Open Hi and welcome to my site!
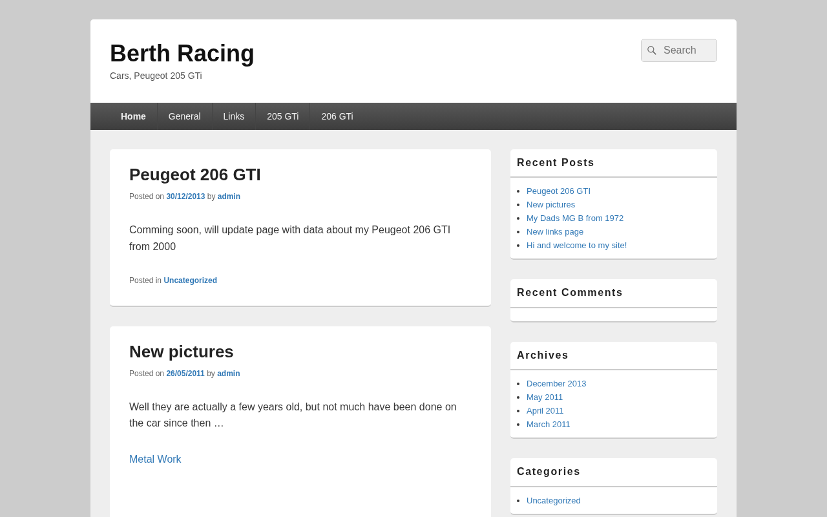Image resolution: width=827 pixels, height=517 pixels. (576, 246)
